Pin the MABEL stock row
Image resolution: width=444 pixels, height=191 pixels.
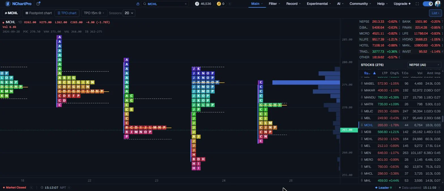pyautogui.click(x=362, y=83)
